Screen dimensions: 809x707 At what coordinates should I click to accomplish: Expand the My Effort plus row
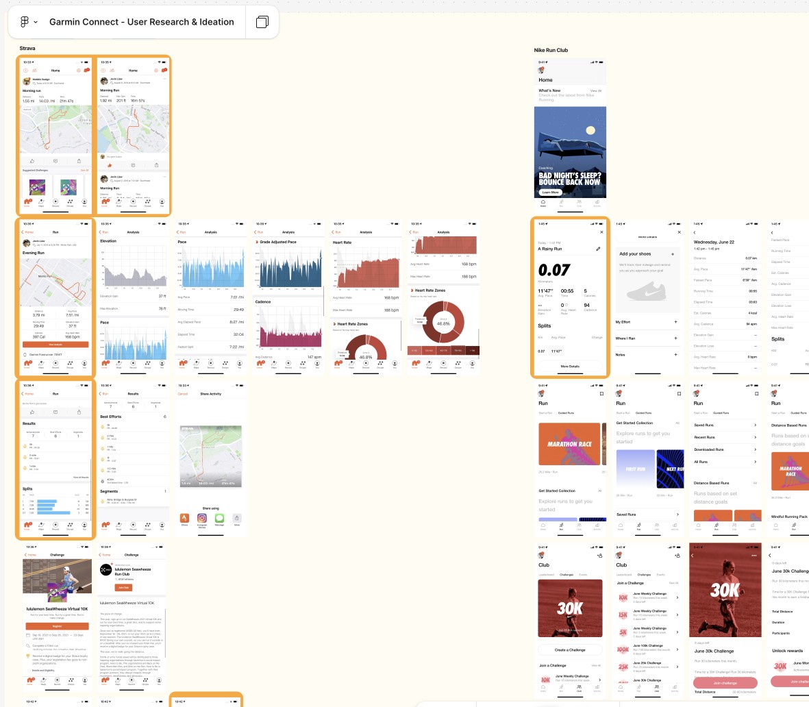647,322
